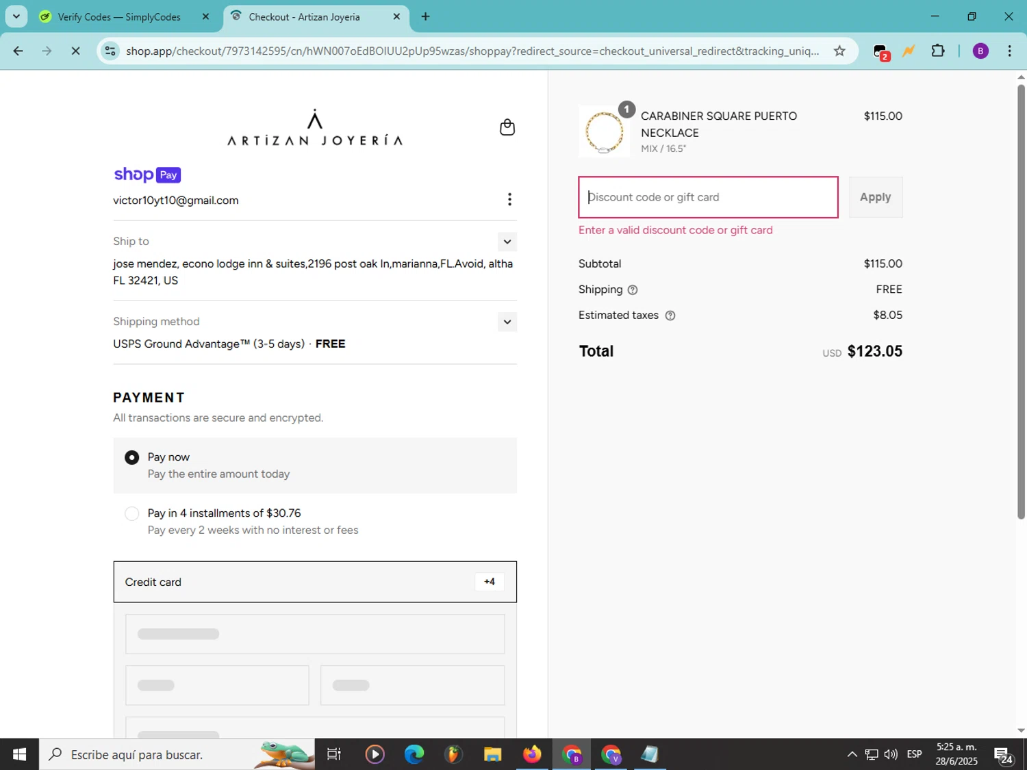Click the jose mendez shipping address text
The height and width of the screenshot is (770, 1027).
(x=313, y=272)
